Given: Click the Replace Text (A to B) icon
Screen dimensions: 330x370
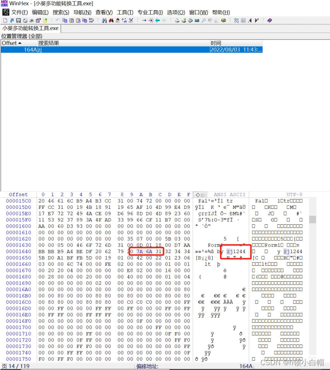Looking at the screenshot, I should (124, 20).
